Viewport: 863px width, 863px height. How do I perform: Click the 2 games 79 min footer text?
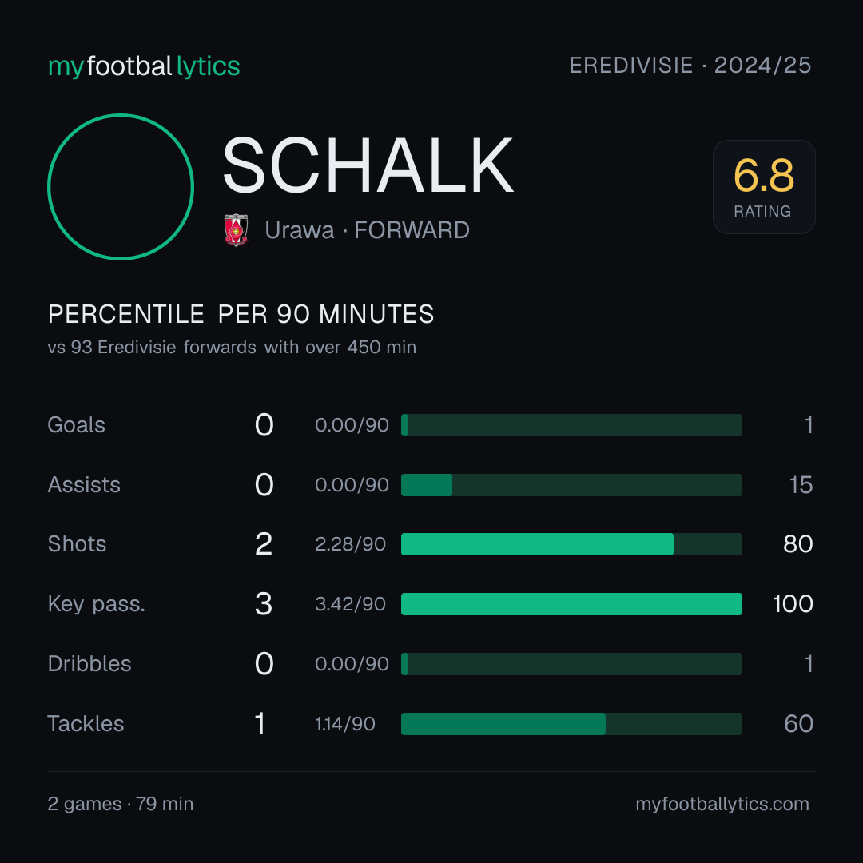[x=121, y=804]
